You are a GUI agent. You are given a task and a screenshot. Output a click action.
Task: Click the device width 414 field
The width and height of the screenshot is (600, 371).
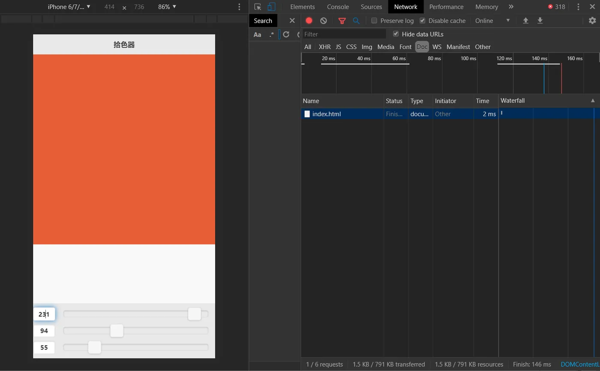pos(109,7)
